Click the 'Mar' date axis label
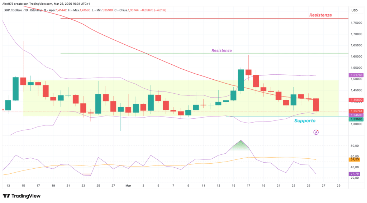The image size is (367, 203). pyautogui.click(x=128, y=186)
